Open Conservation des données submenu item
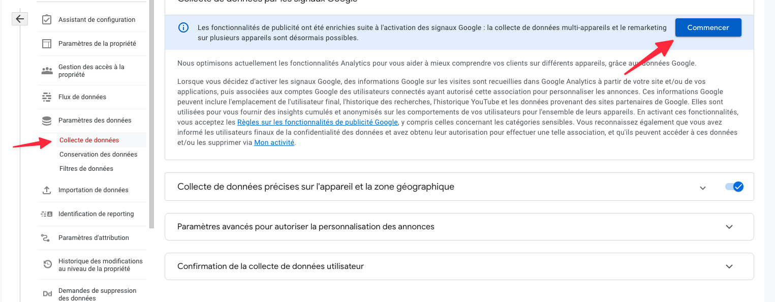 98,155
